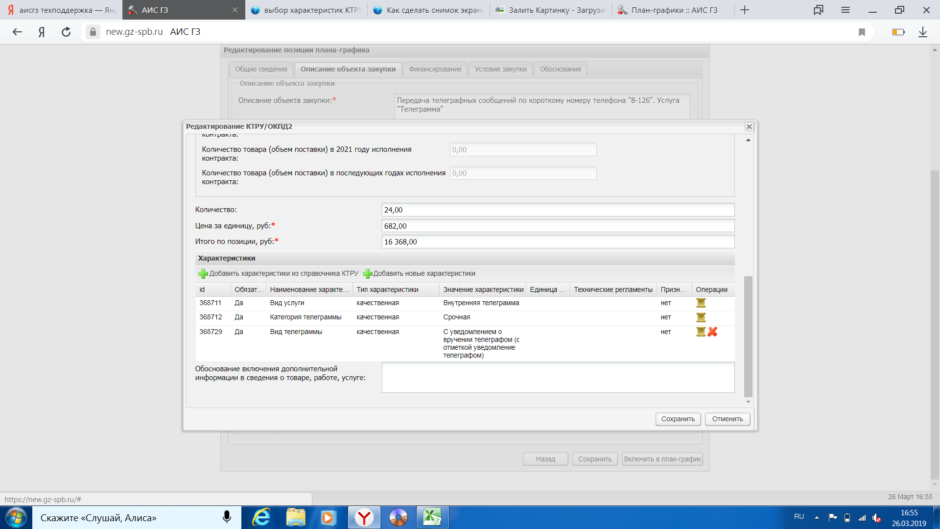Open Excel from the taskbar
This screenshot has width=940, height=529.
pyautogui.click(x=432, y=517)
